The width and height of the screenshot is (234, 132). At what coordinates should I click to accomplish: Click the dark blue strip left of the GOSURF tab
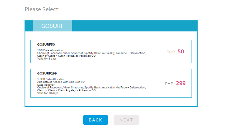29,26
